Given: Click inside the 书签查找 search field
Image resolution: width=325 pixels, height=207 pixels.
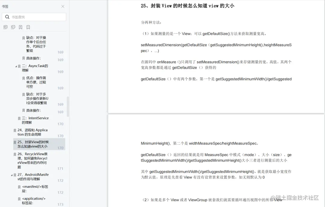Looking at the screenshot, I should click(36, 17).
